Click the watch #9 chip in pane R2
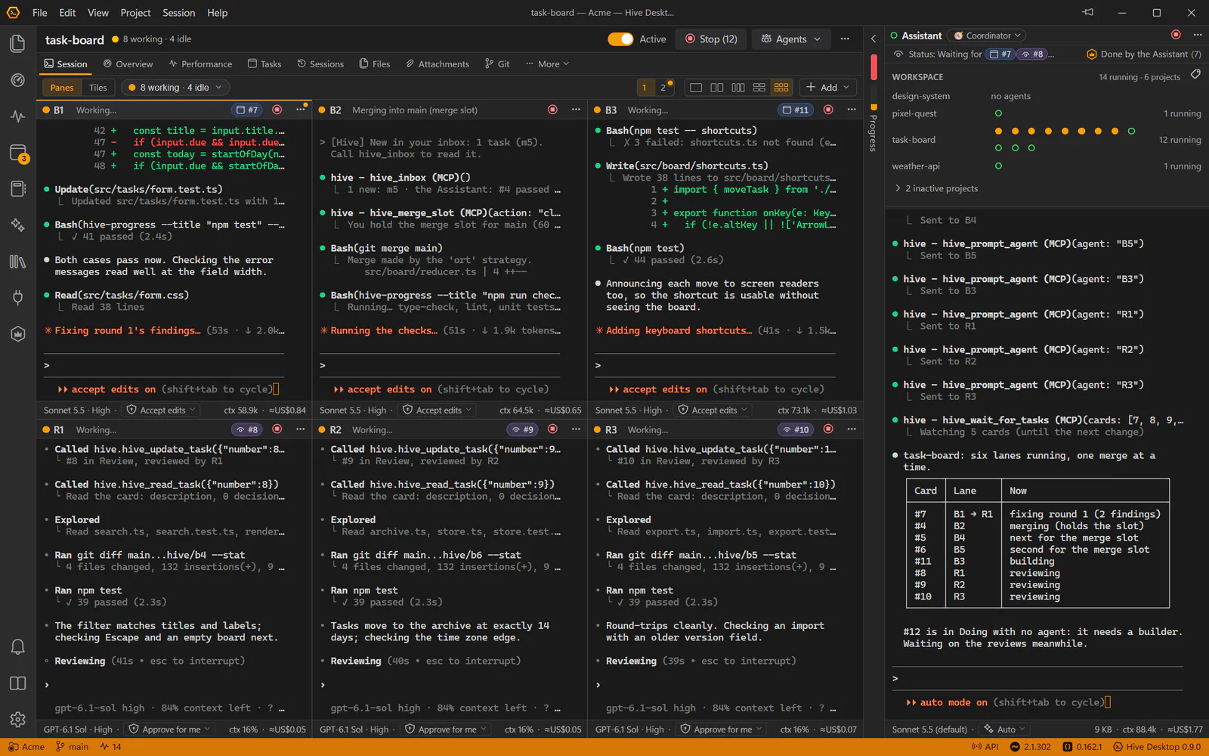This screenshot has width=1209, height=756. pyautogui.click(x=522, y=429)
